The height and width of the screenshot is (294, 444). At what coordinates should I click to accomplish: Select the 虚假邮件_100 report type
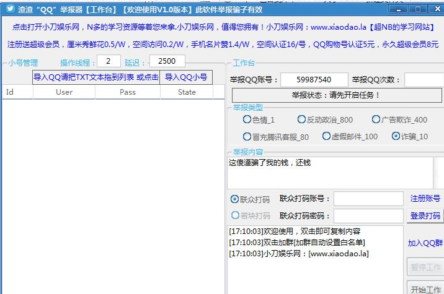[x=350, y=136]
